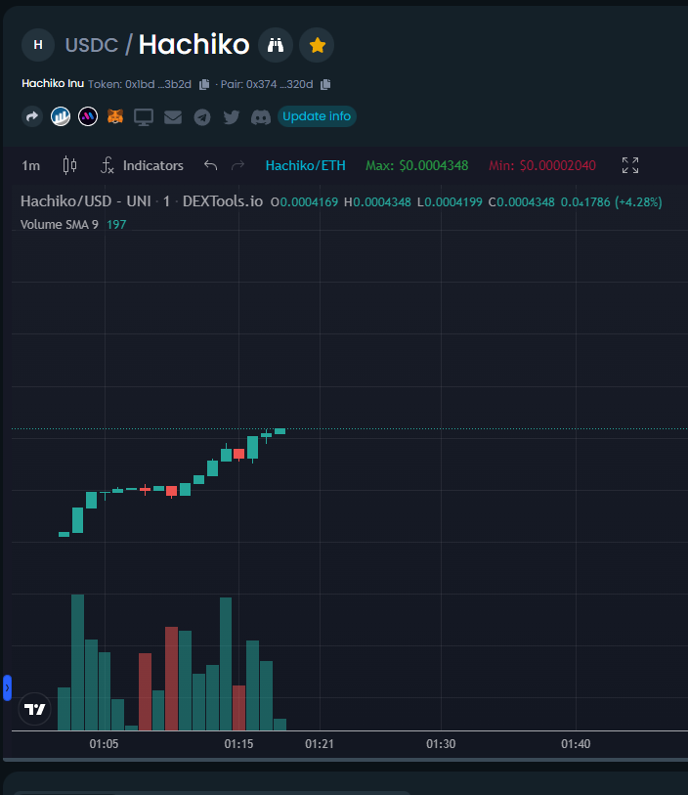
Task: Open the Discord icon
Action: tap(261, 117)
